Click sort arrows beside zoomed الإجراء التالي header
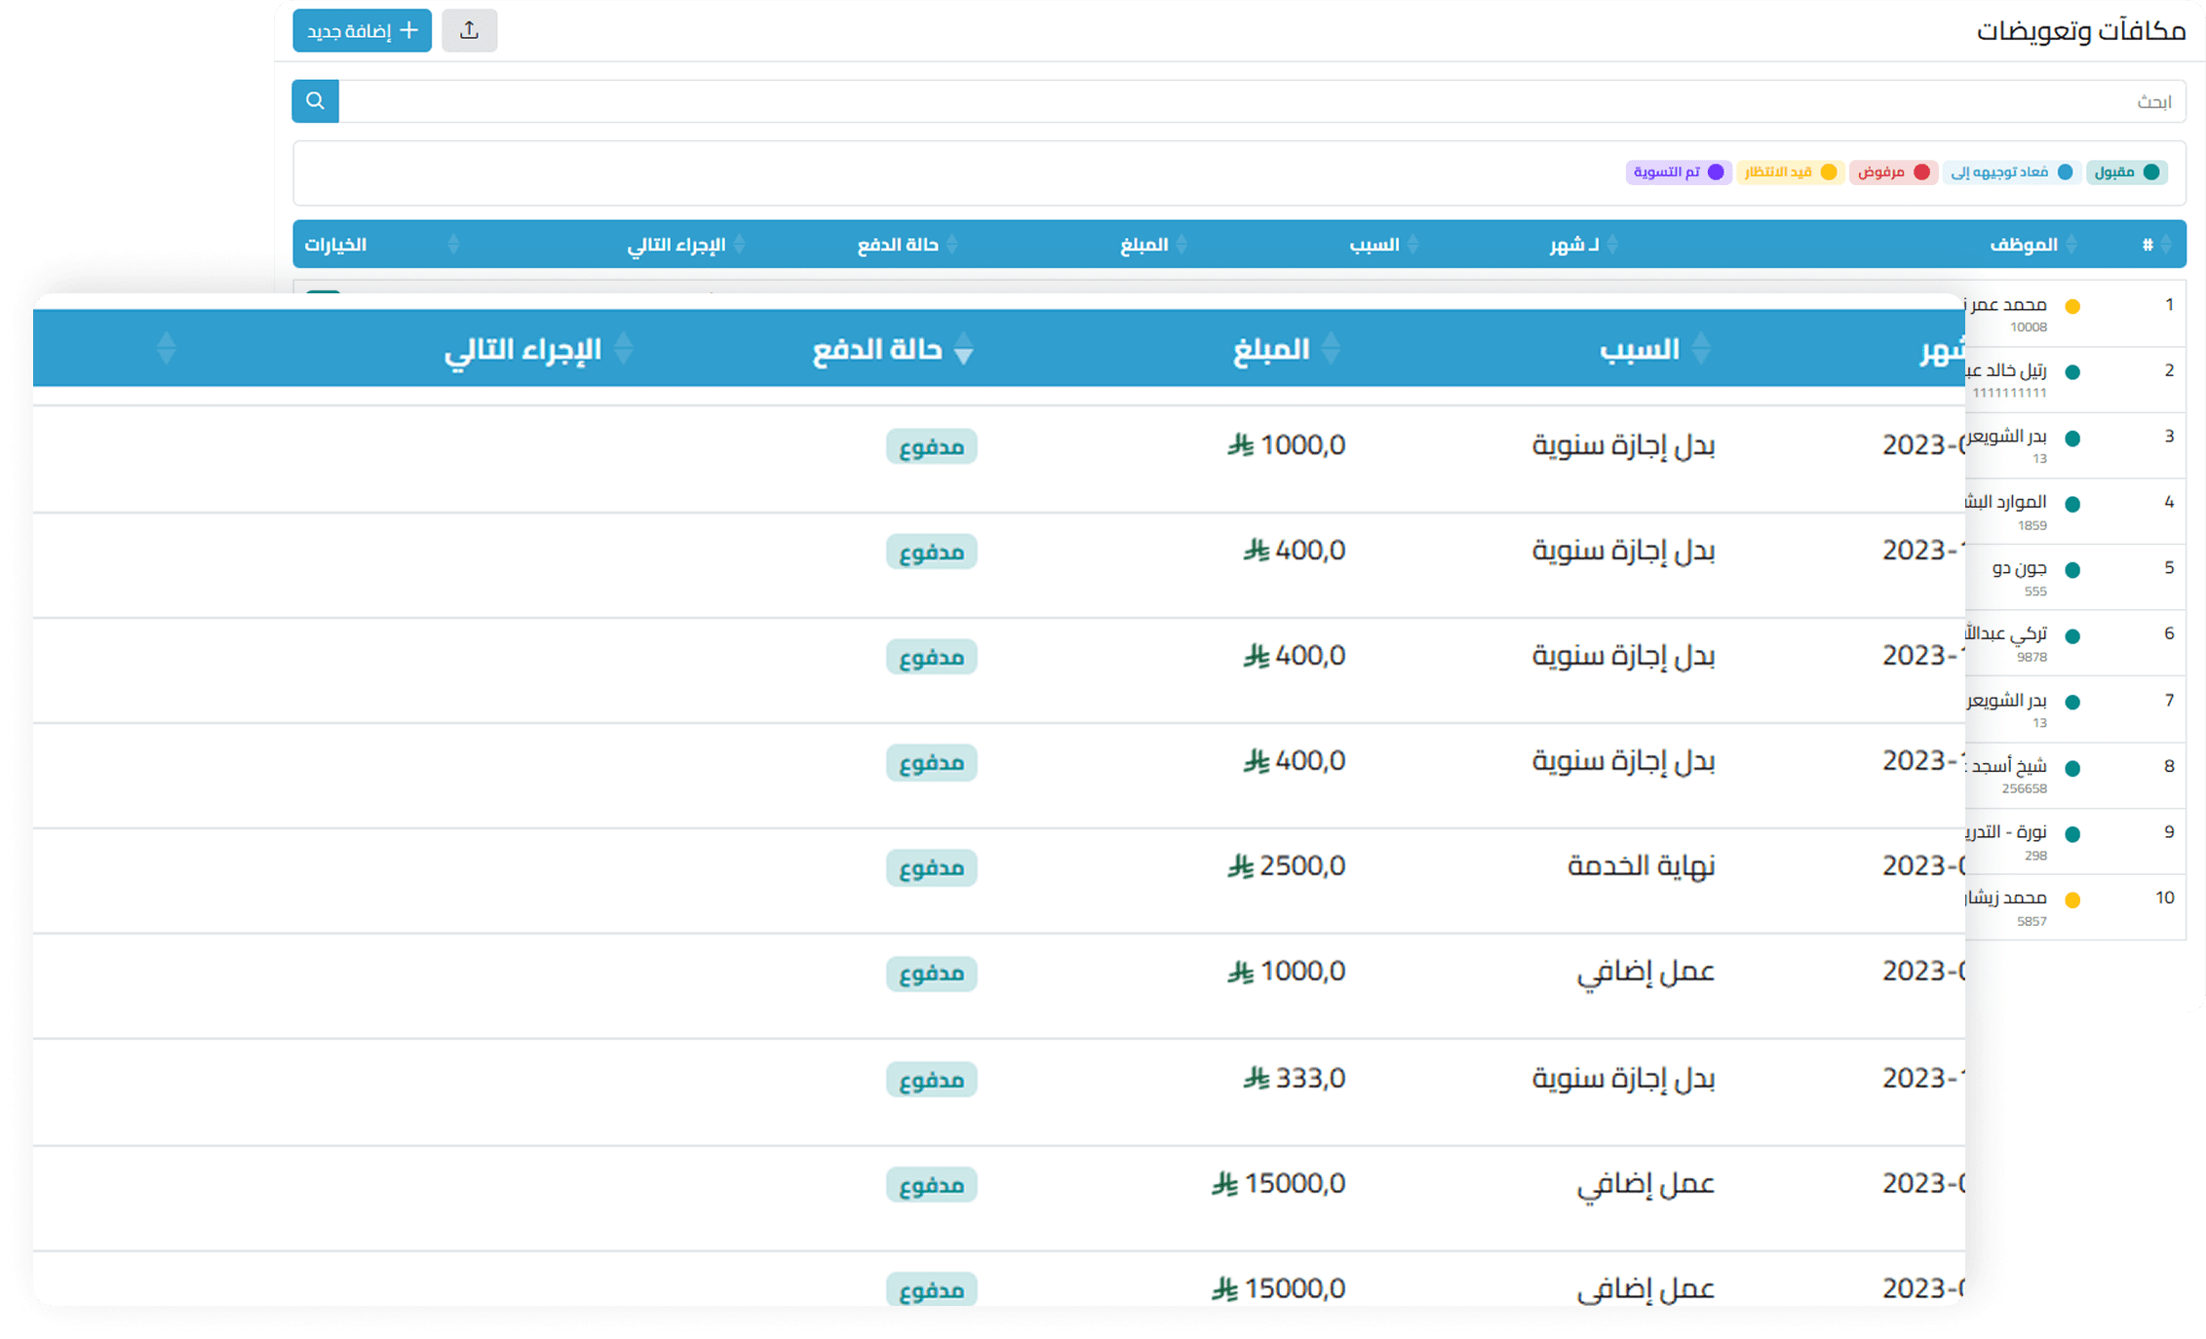 (x=624, y=349)
